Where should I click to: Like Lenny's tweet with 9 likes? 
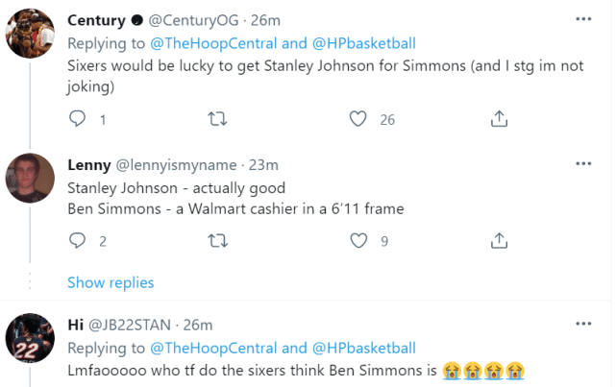(358, 242)
